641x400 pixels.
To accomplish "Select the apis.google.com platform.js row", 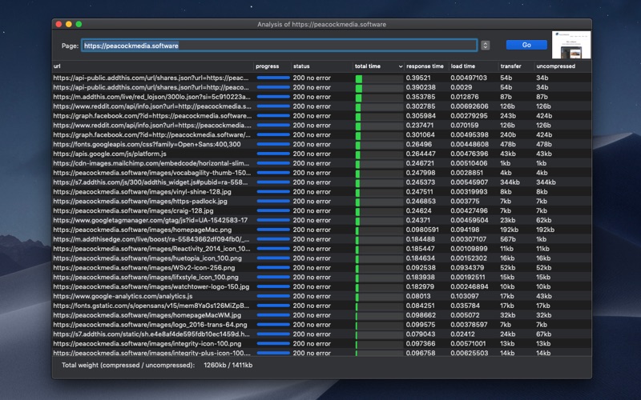I will pos(322,154).
